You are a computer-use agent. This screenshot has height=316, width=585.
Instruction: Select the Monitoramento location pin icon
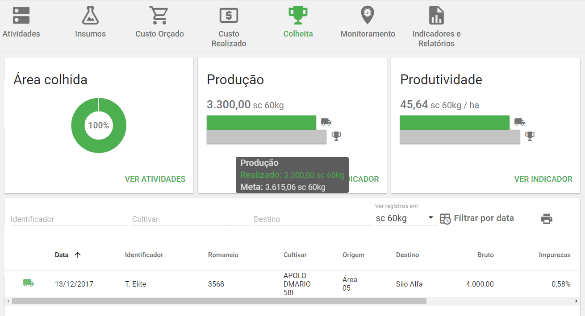click(367, 15)
